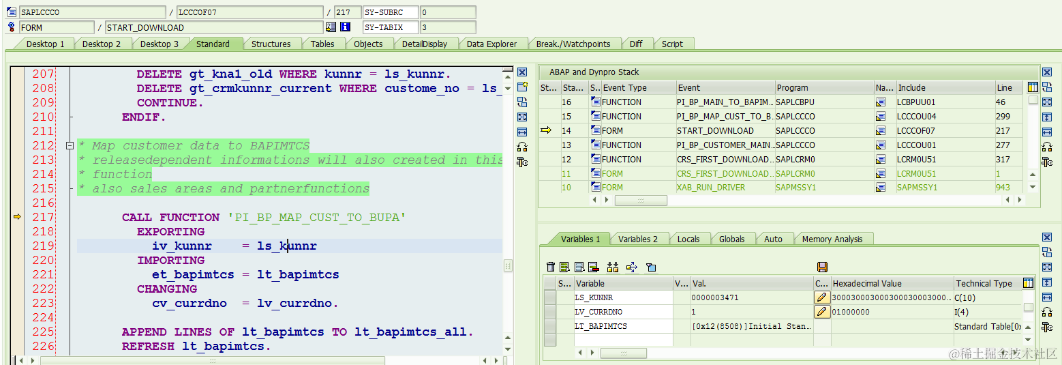Viewport: 1062px width, 365px height.
Task: Switch to Variables 2 tab
Action: click(x=638, y=239)
